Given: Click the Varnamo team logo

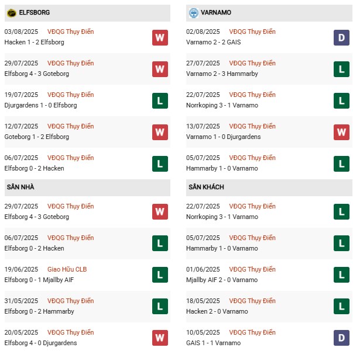Looking at the screenshot, I should point(193,12).
